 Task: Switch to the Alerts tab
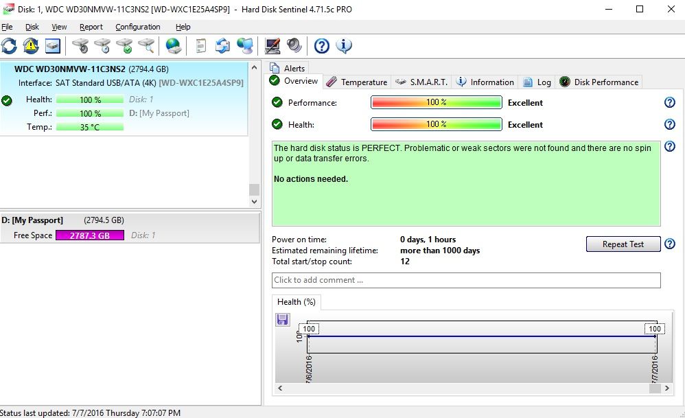(288, 68)
